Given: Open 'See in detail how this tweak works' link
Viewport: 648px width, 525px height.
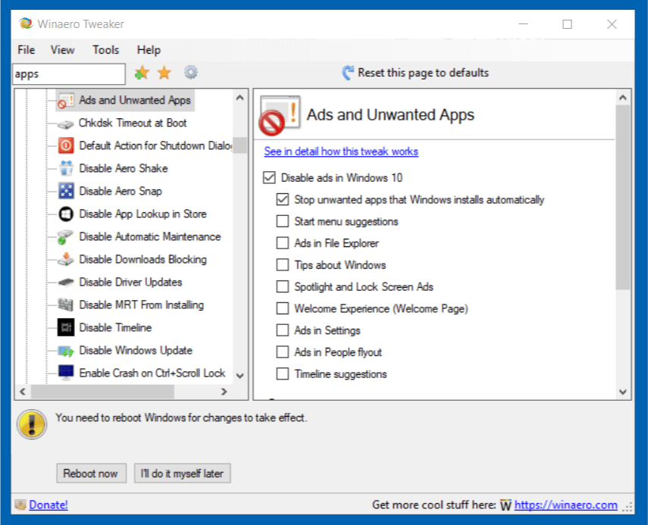Looking at the screenshot, I should 341,152.
